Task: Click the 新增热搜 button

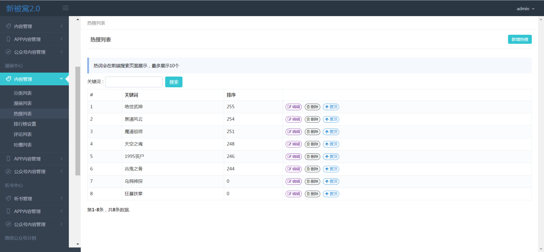Action: coord(520,39)
